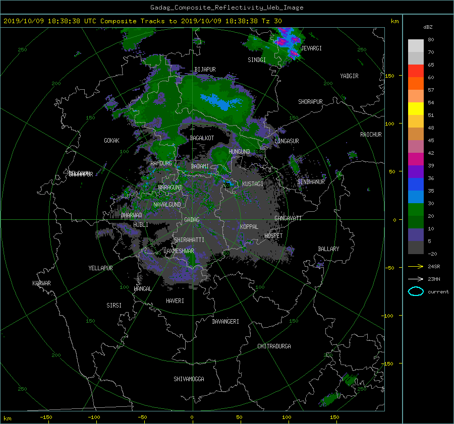The height and width of the screenshot is (424, 454).
Task: Select the BIJAPUR city label
Action: click(x=205, y=70)
